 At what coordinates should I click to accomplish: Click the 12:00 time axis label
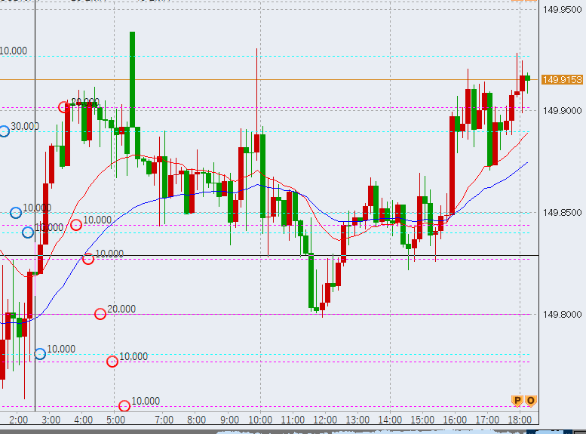pos(325,420)
